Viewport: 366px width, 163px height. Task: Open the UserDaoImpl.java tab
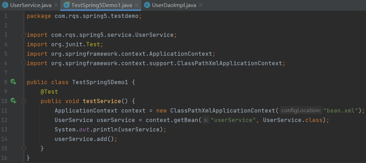[x=174, y=5]
